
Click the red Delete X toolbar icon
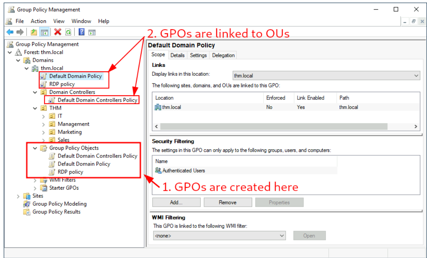(x=58, y=32)
